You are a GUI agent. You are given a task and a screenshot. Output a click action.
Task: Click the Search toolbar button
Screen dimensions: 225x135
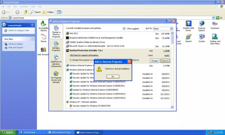pyautogui.click(x=35, y=12)
